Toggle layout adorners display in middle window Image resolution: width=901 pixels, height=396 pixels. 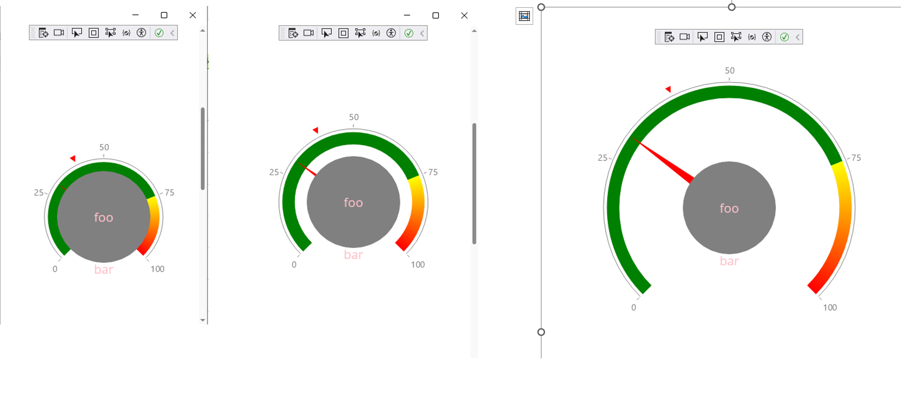pyautogui.click(x=344, y=33)
